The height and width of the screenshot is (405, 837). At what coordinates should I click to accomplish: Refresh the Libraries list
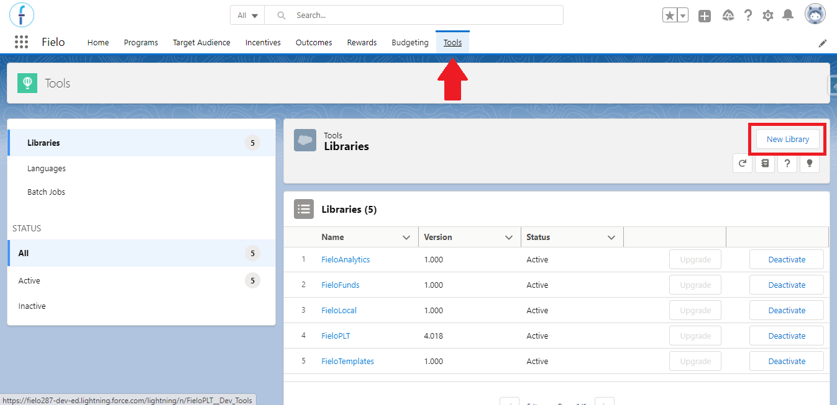point(743,163)
